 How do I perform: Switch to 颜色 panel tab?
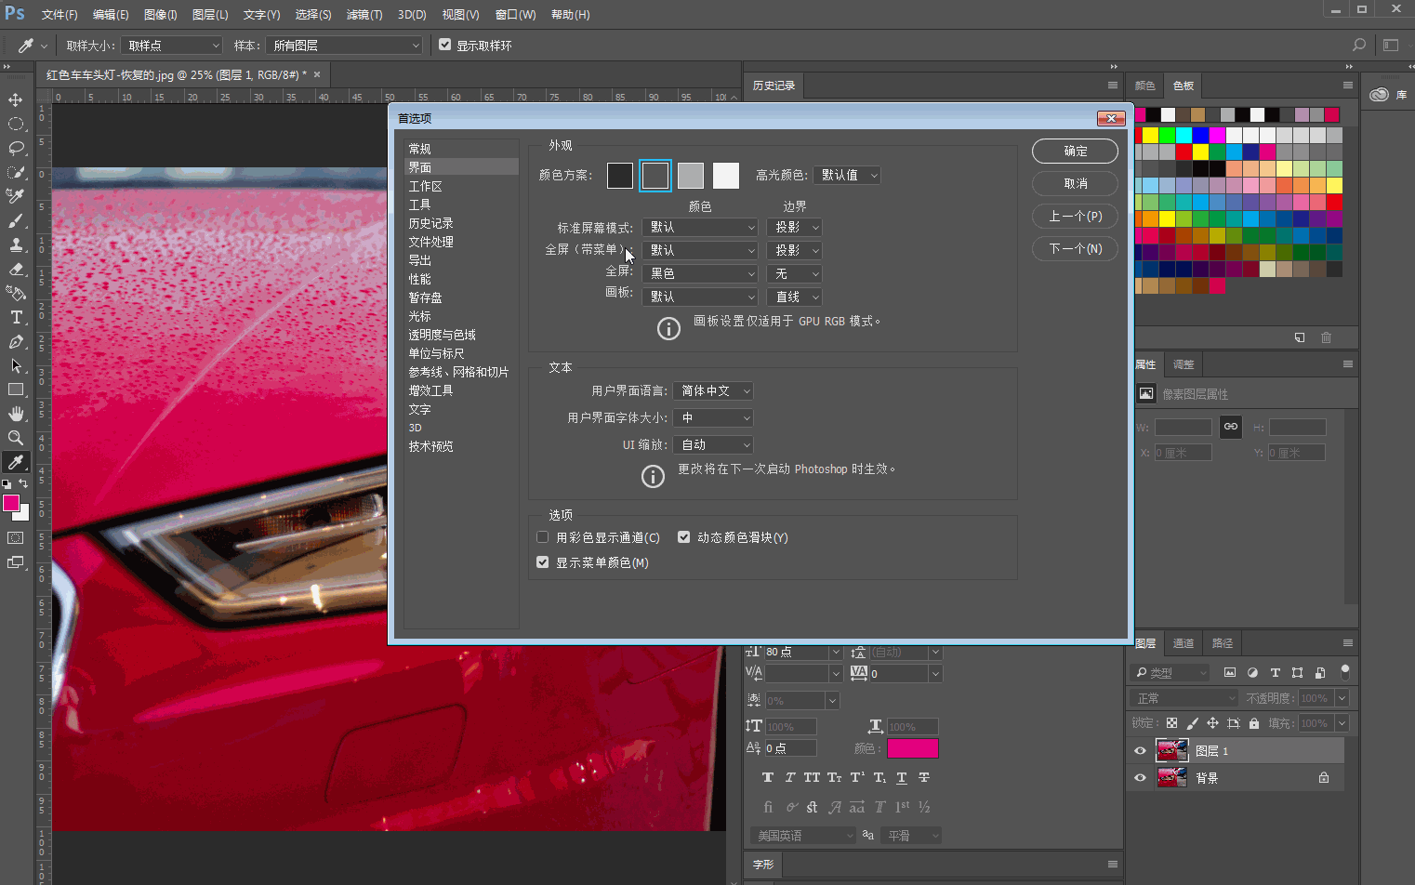click(x=1145, y=86)
